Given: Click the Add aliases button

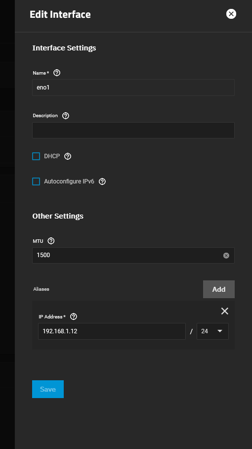Looking at the screenshot, I should (x=219, y=289).
